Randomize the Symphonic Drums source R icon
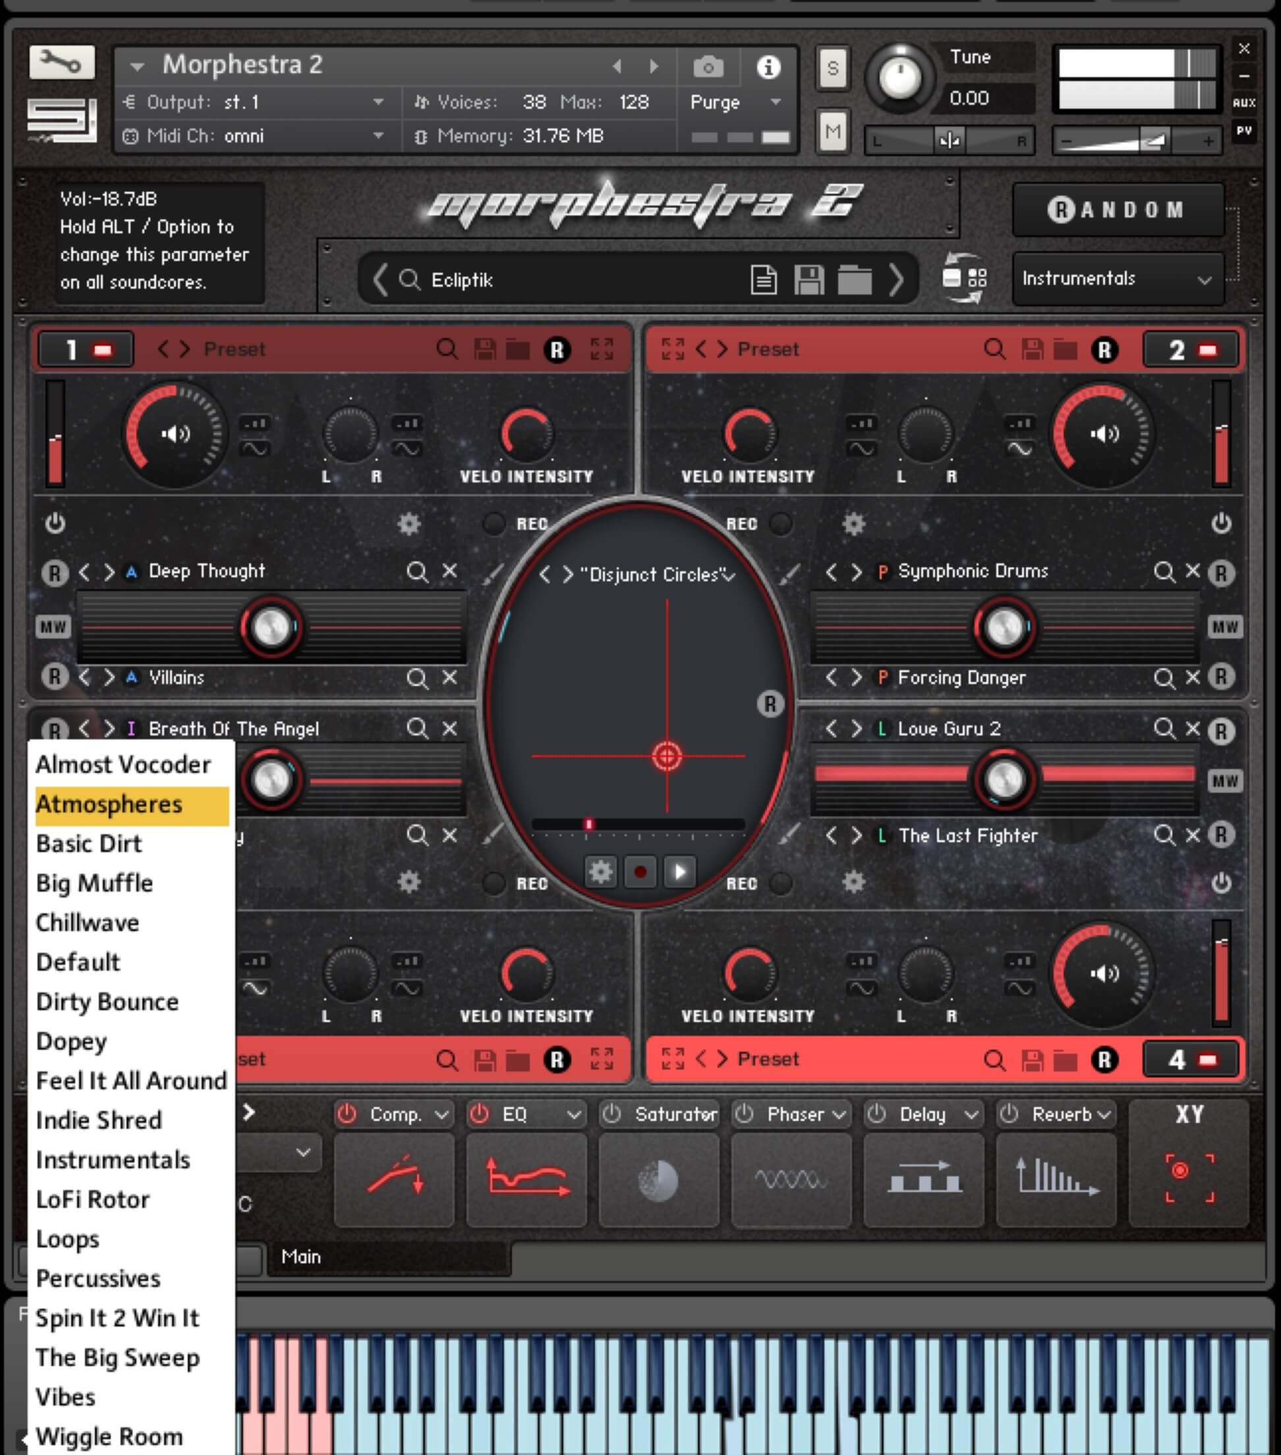Screen dimensions: 1281x1455 1221,573
